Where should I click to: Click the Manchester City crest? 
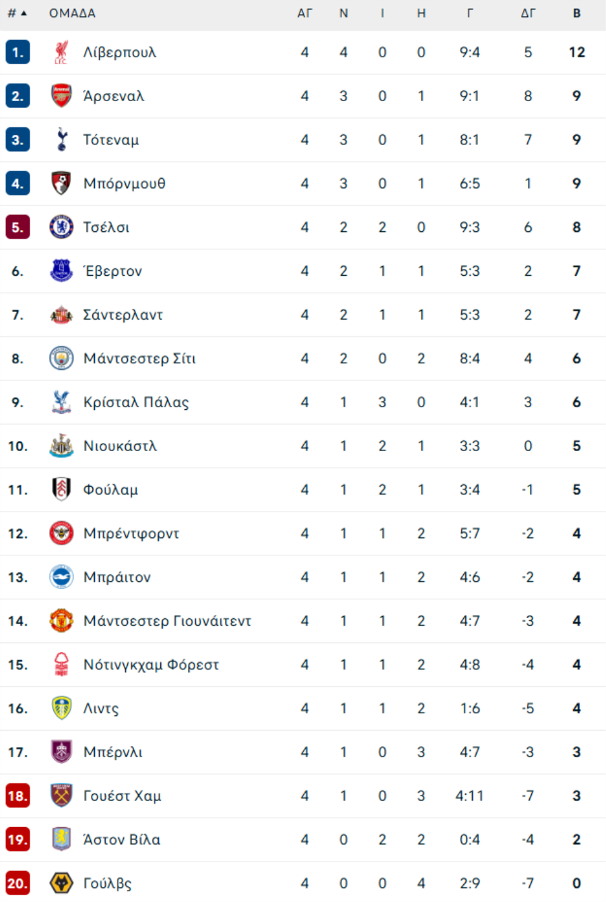click(61, 359)
